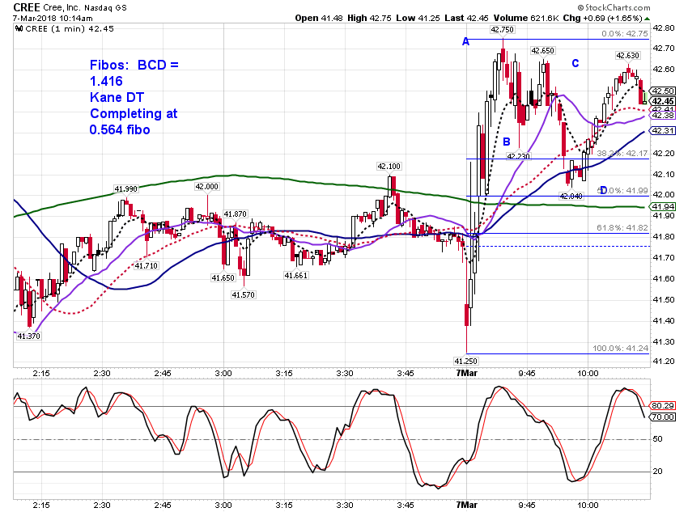Click the 'High 42.75' header value
Screen dimensions: 688x512
(369, 18)
